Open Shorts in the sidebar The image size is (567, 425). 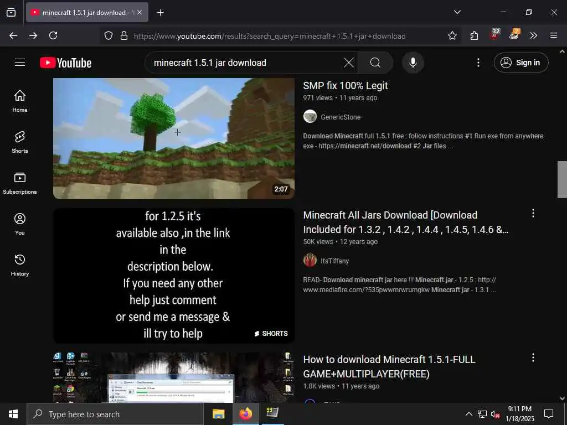[x=20, y=142]
